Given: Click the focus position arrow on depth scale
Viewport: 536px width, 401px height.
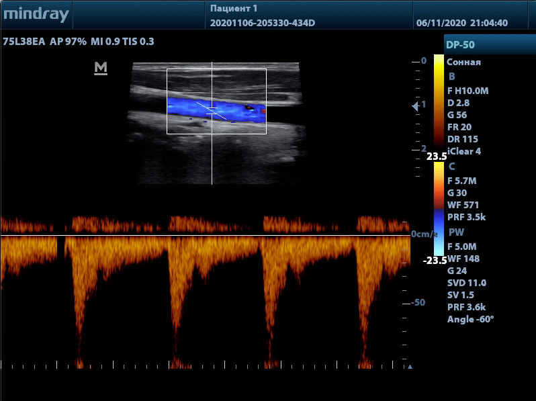Looking at the screenshot, I should point(415,106).
